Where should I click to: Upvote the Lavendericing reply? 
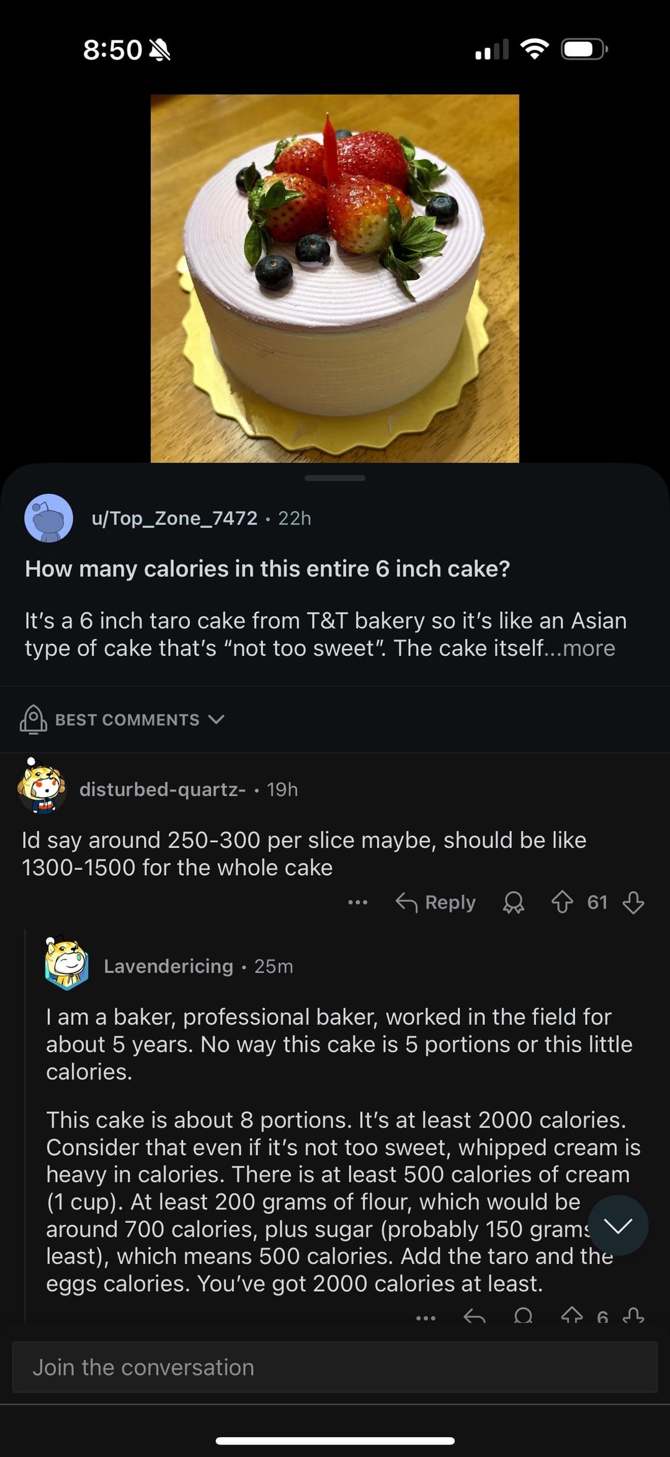tap(572, 1316)
